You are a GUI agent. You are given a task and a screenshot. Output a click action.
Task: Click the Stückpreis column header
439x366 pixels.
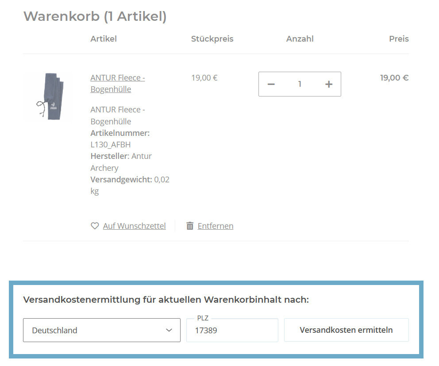tap(212, 39)
